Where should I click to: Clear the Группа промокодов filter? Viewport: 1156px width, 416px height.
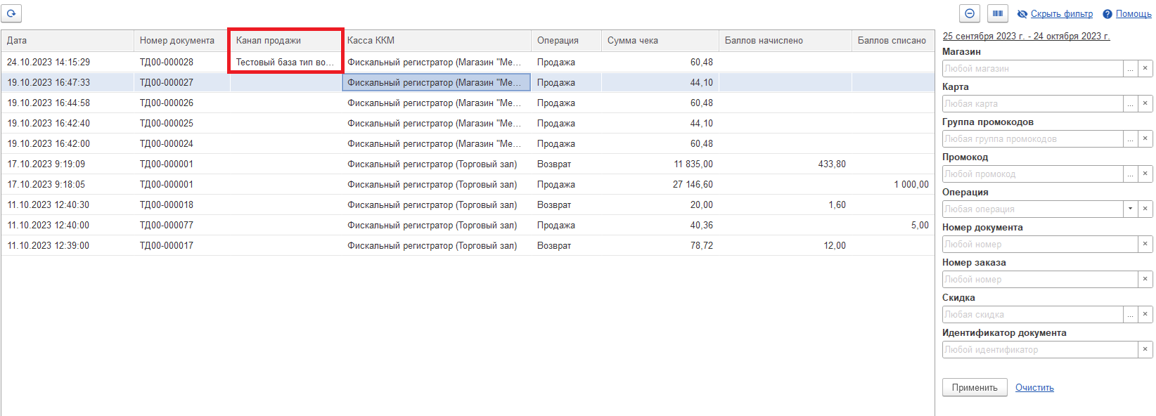tap(1145, 139)
